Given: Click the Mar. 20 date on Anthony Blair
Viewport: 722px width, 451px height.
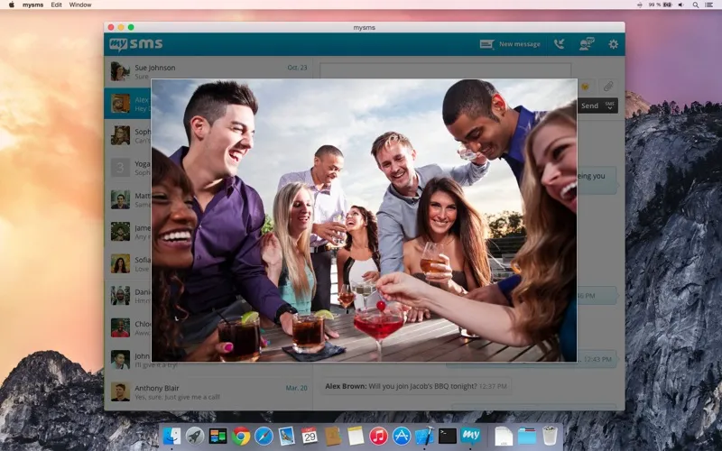Looking at the screenshot, I should [297, 388].
